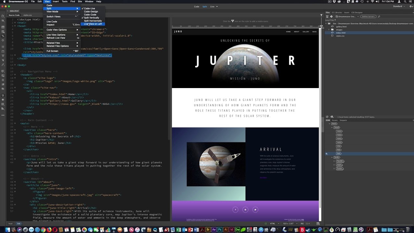Screen dimensions: 414x233
Task: Open the HTML language dropdown in status bar
Action: pos(275,224)
